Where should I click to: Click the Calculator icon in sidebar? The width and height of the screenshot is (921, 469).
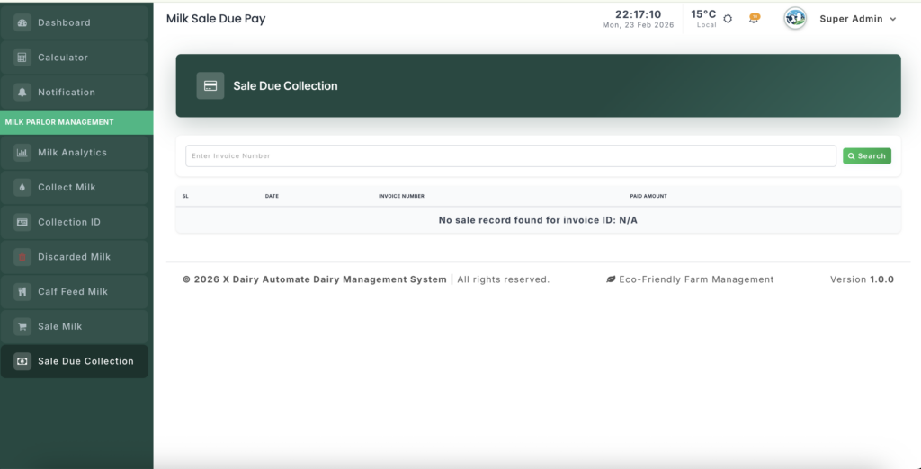(22, 58)
